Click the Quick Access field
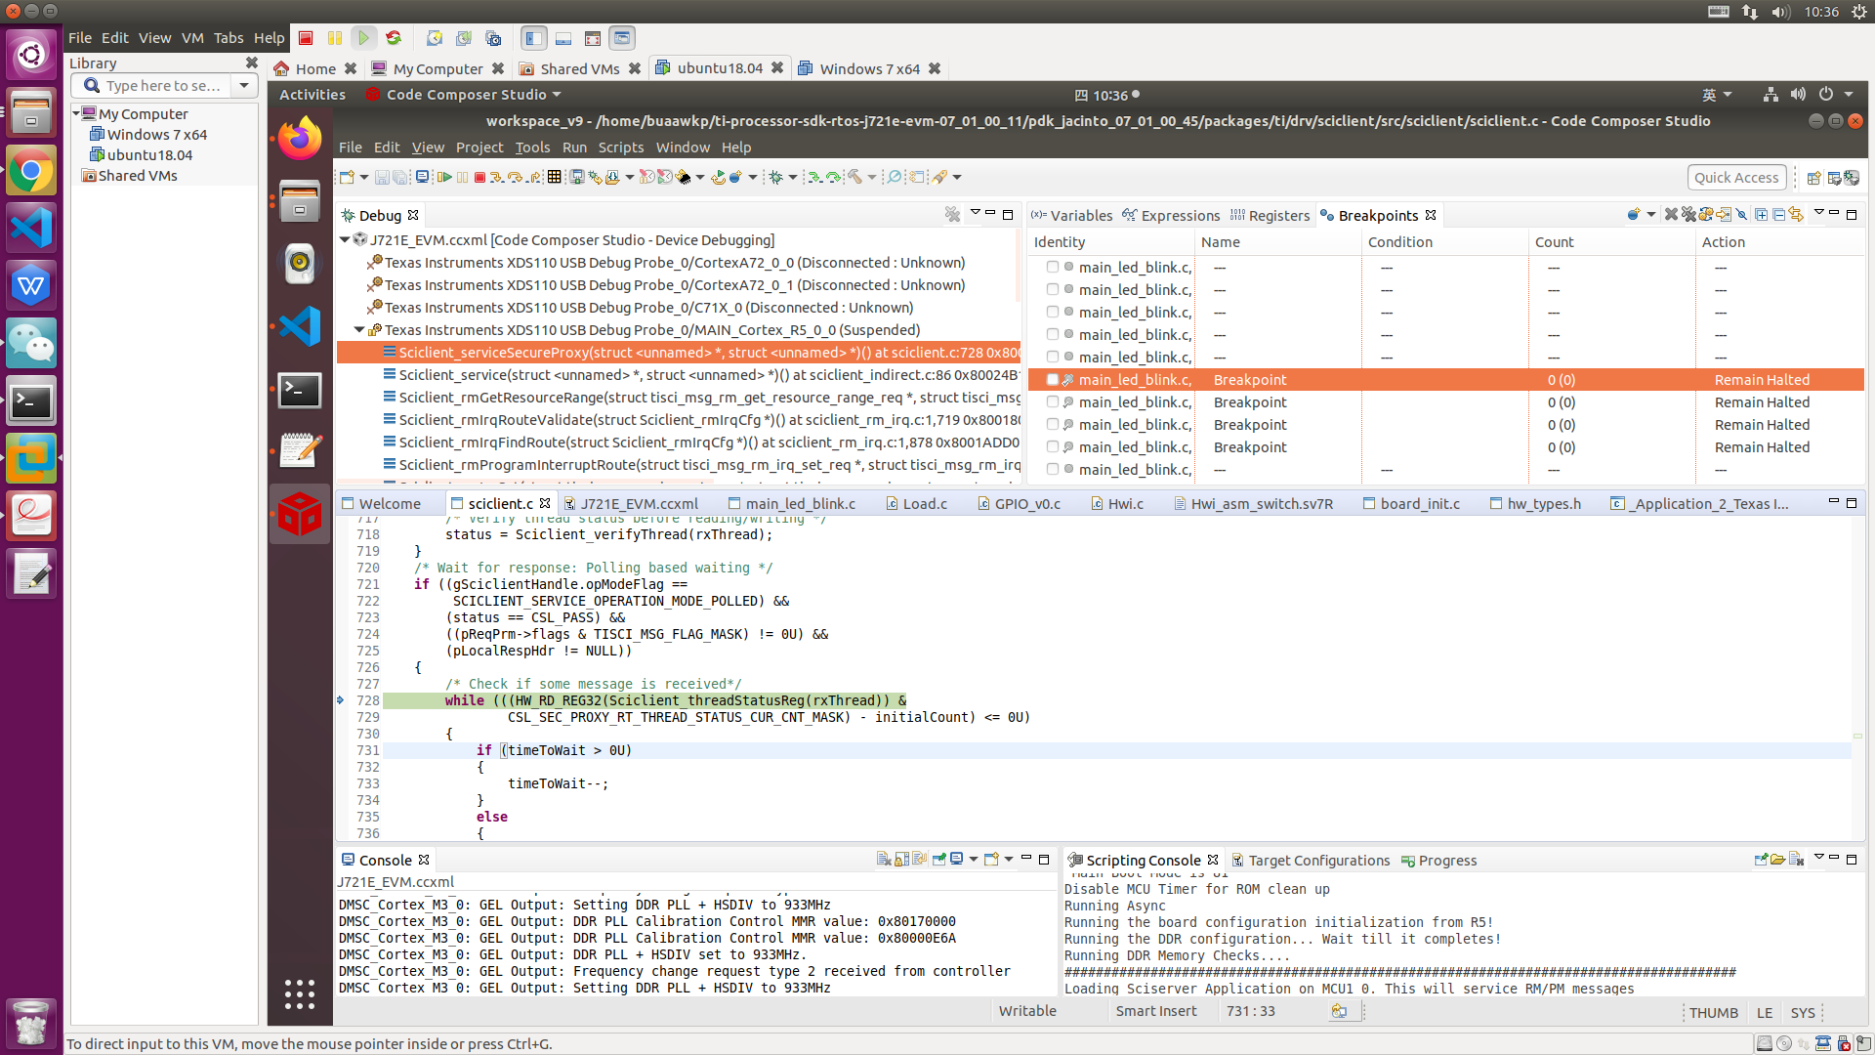1875x1055 pixels. click(x=1735, y=177)
